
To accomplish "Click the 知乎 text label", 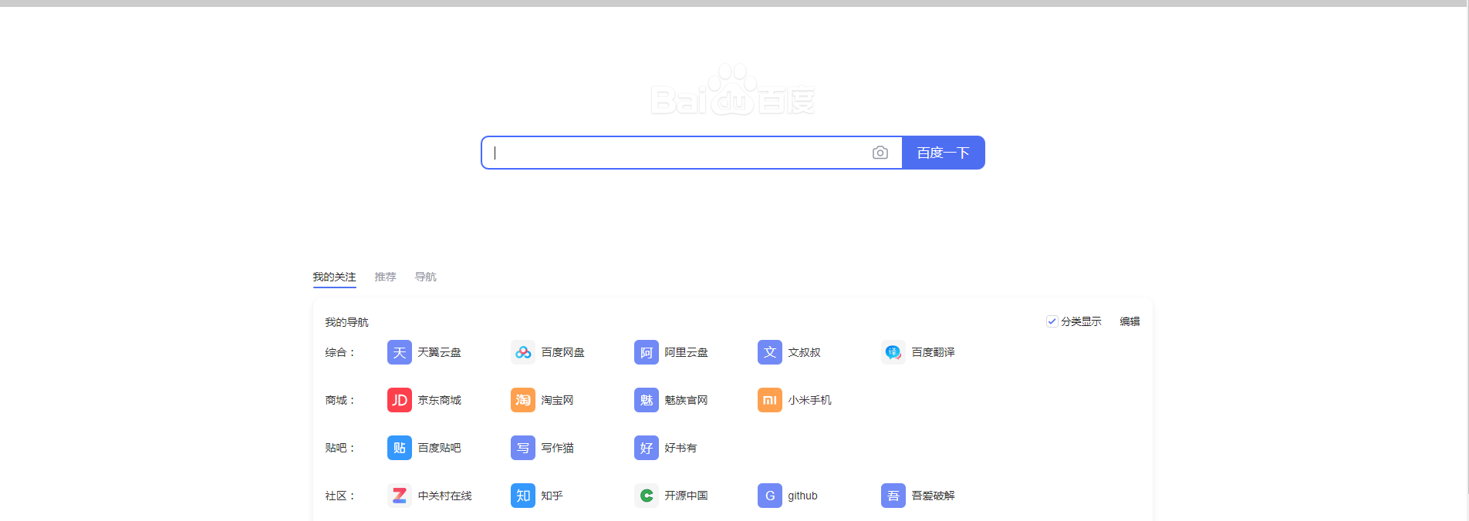I will [552, 496].
